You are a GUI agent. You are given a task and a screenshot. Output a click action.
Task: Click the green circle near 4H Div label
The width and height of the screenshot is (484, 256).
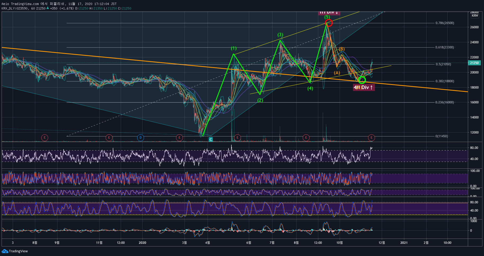click(362, 80)
